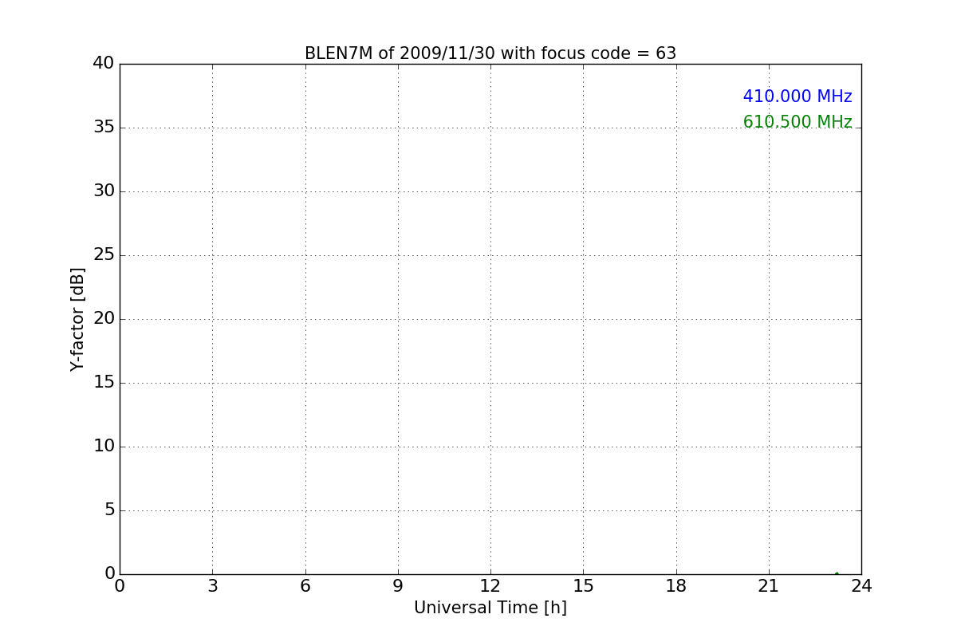Image resolution: width=957 pixels, height=638 pixels.
Task: Click the y-axis tick label 35
Action: 104,127
